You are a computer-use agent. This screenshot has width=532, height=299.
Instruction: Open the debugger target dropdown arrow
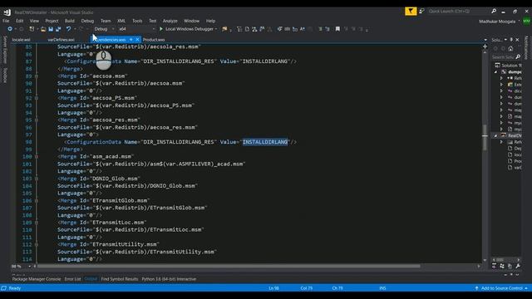(216, 29)
